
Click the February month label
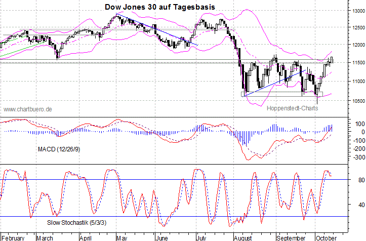pos(13,238)
